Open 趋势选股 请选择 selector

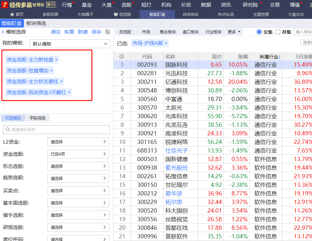point(78,178)
